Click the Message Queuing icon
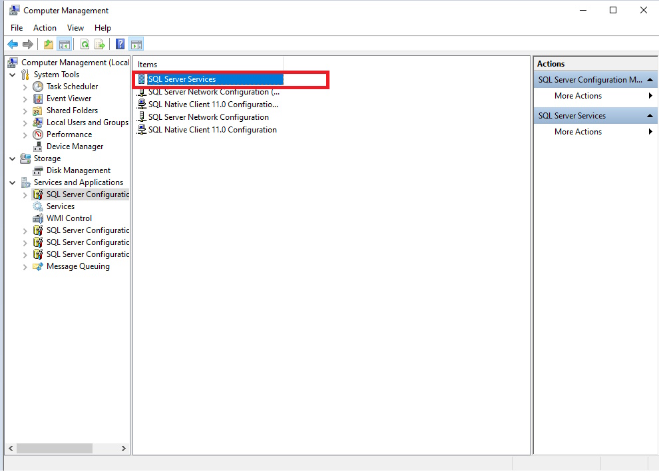 pyautogui.click(x=38, y=266)
